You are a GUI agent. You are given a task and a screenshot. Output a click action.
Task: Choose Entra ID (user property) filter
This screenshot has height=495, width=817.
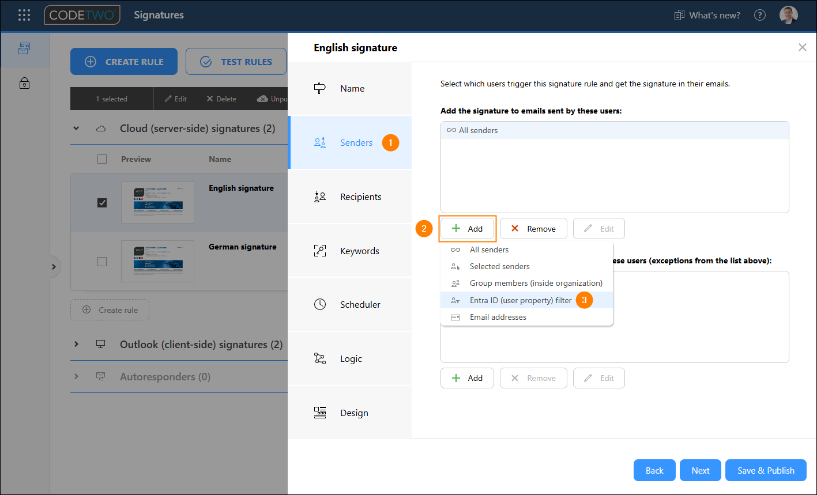click(526, 300)
